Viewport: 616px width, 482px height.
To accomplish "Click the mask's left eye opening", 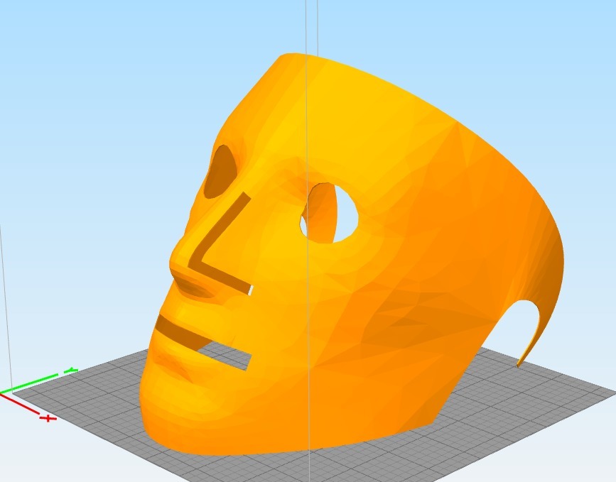I will pyautogui.click(x=221, y=172).
